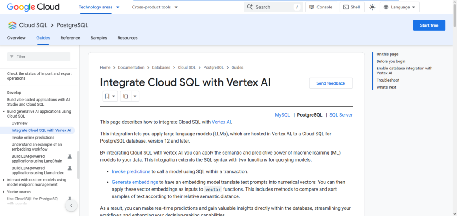Screen dimensions: 457x216
Task: Click the filter icon in sidebar
Action: coord(12,57)
